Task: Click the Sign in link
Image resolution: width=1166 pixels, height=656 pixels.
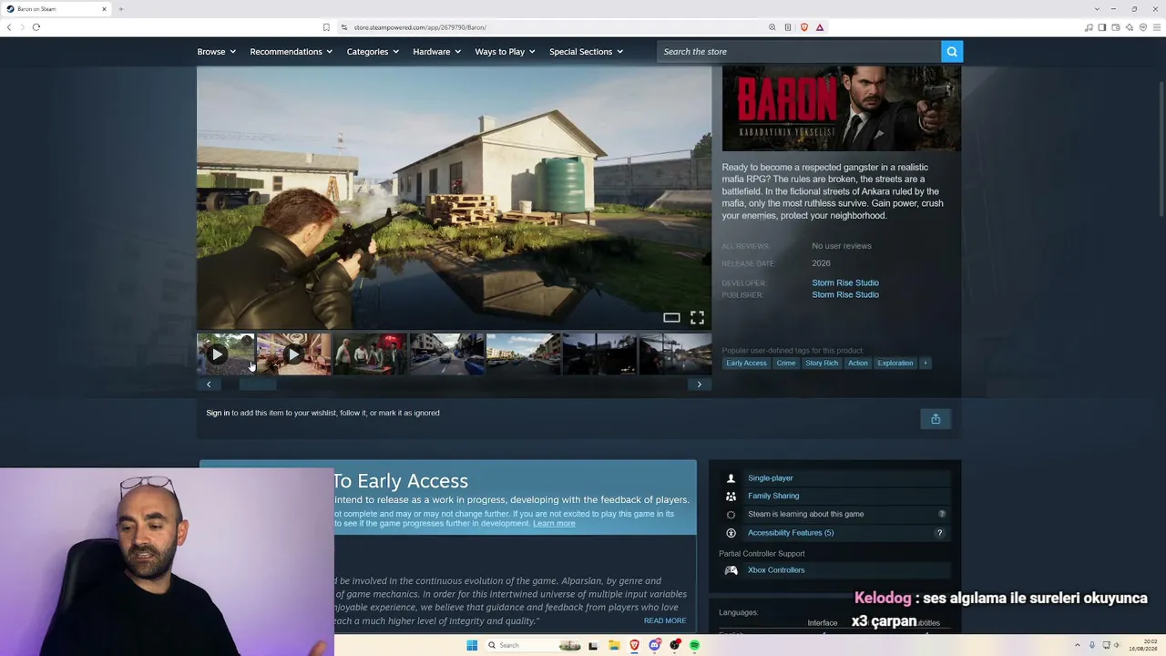Action: click(218, 414)
